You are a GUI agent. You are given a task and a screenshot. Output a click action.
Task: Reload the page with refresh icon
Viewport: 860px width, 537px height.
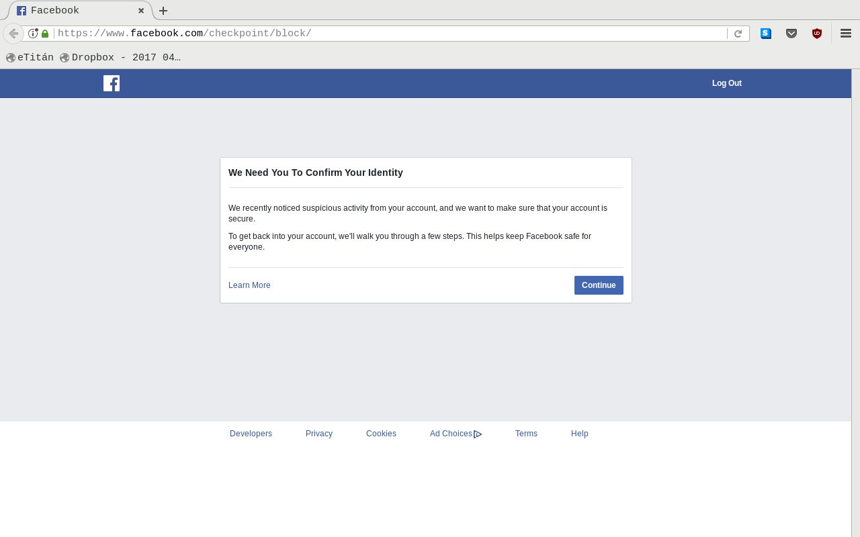click(x=738, y=34)
